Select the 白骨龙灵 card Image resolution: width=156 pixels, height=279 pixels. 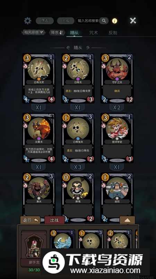coord(39,78)
